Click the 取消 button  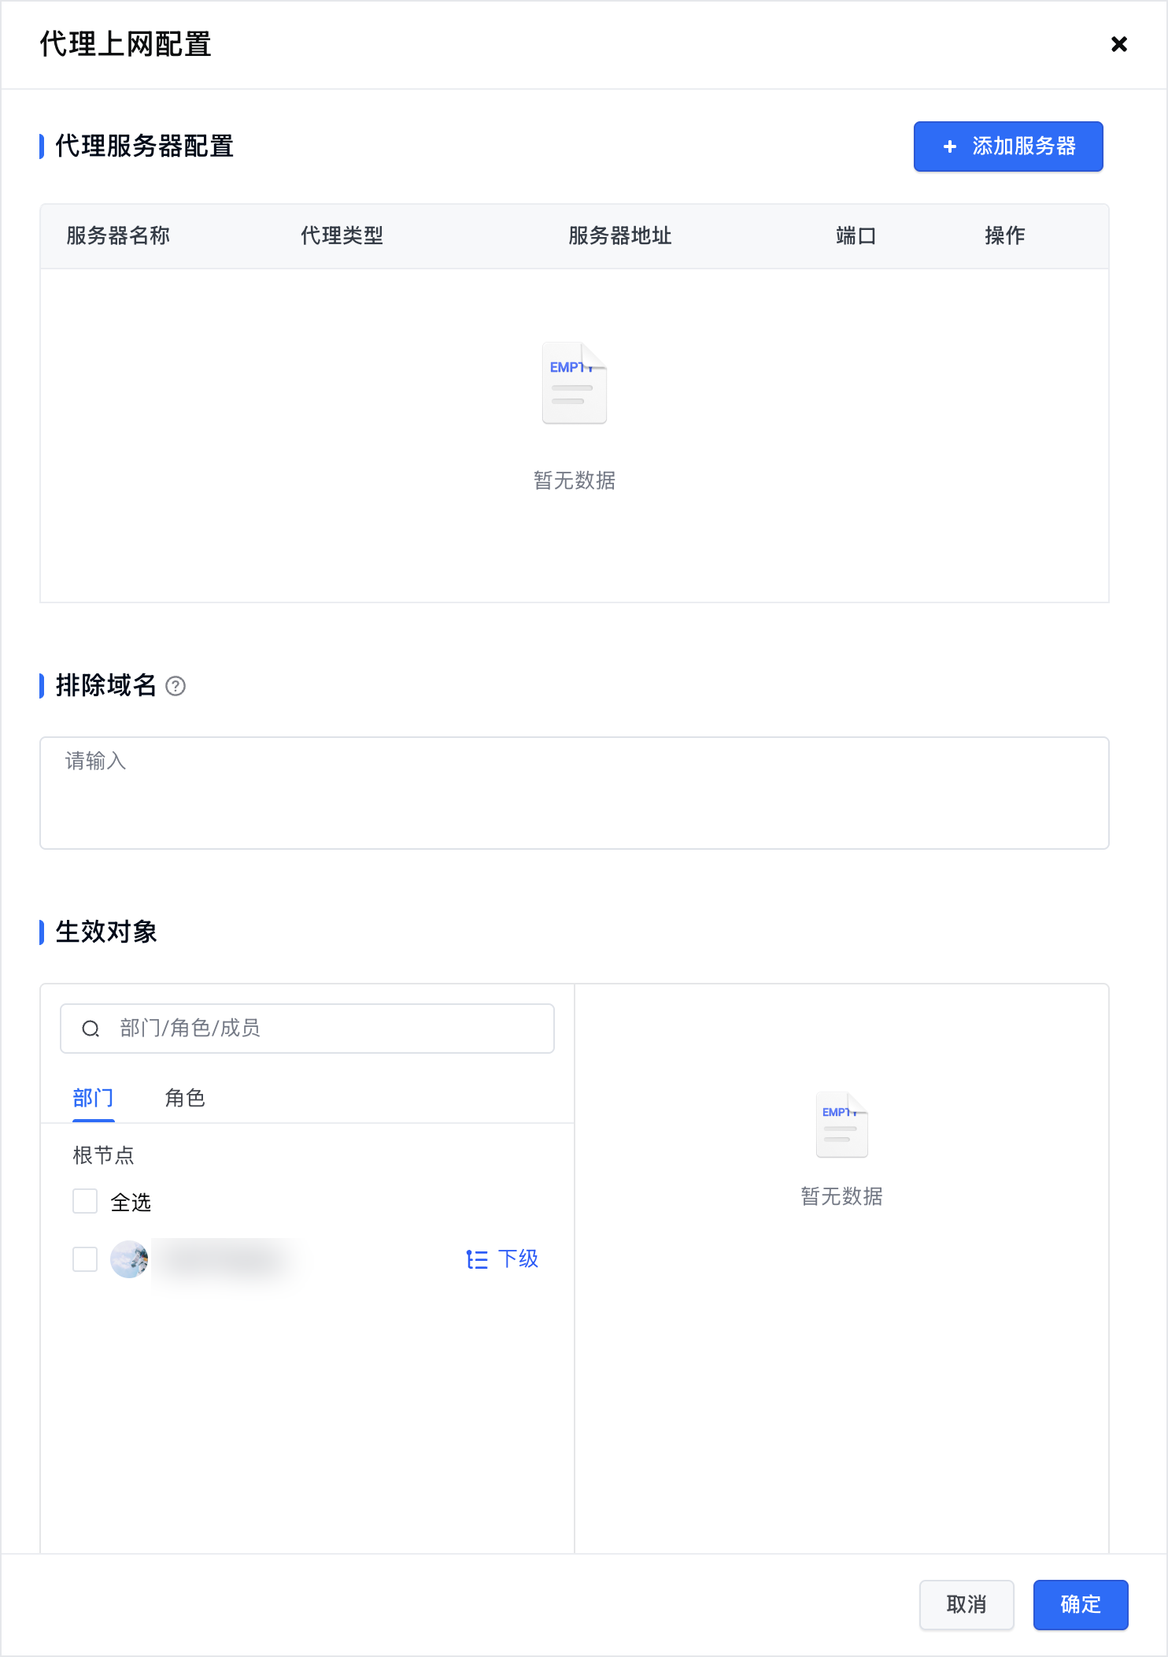pyautogui.click(x=967, y=1604)
